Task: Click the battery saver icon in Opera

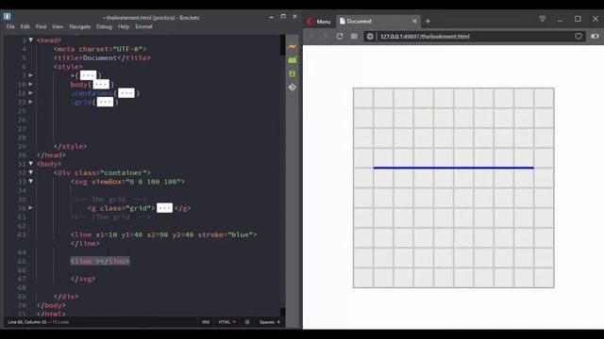Action: (x=595, y=36)
